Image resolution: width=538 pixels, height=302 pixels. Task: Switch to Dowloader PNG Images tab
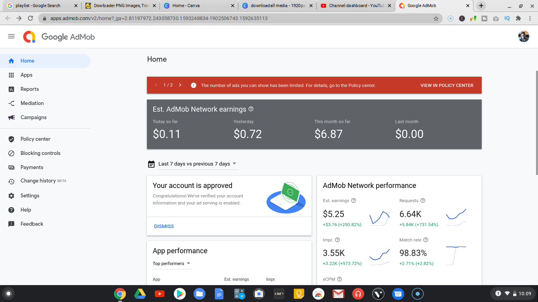pos(120,6)
